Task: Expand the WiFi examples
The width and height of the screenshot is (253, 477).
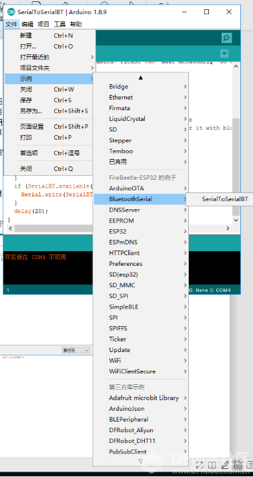Action: pyautogui.click(x=141, y=361)
